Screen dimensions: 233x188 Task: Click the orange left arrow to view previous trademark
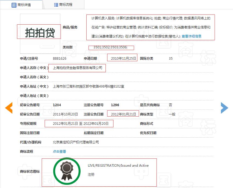pyautogui.click(x=9, y=108)
